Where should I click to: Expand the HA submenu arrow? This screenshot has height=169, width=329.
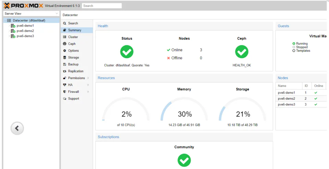click(x=88, y=85)
